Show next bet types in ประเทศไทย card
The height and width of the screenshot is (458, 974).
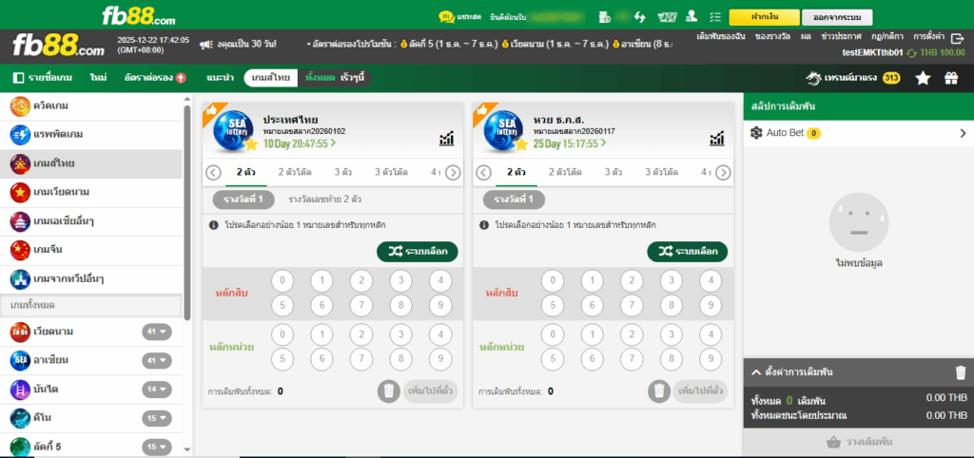click(453, 173)
